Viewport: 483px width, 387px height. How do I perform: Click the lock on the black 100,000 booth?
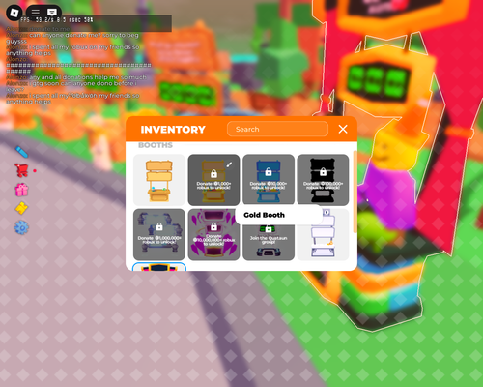323,172
